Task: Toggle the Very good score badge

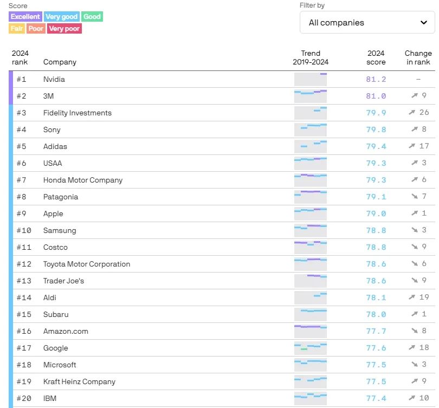Action: pyautogui.click(x=62, y=16)
